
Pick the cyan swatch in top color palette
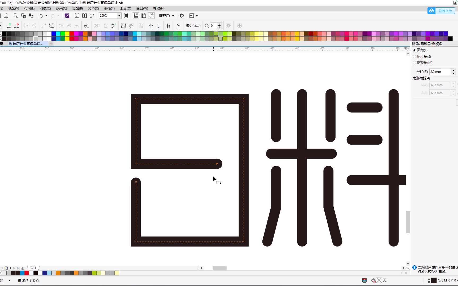(58, 34)
